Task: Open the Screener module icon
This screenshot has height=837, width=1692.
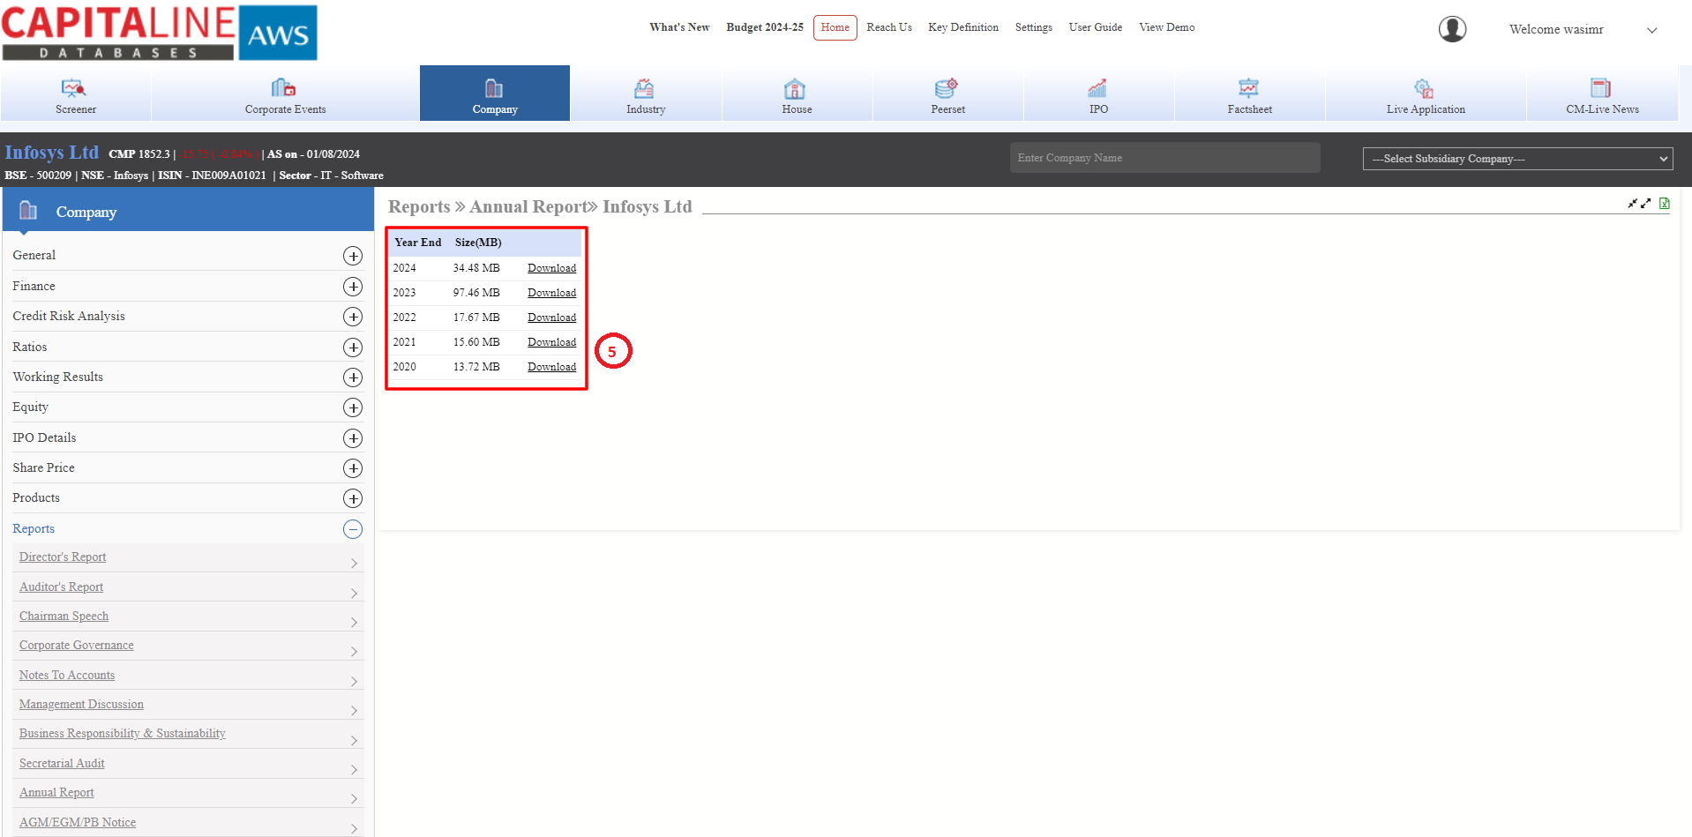Action: 73,87
